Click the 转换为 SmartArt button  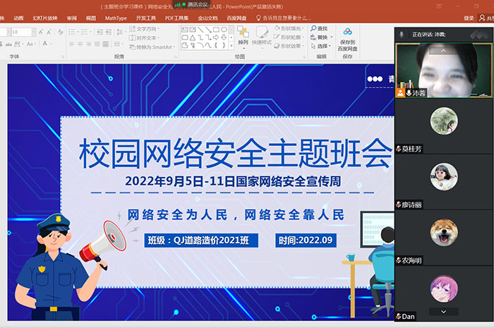150,47
